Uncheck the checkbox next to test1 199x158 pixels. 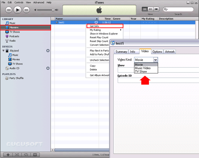(57, 22)
